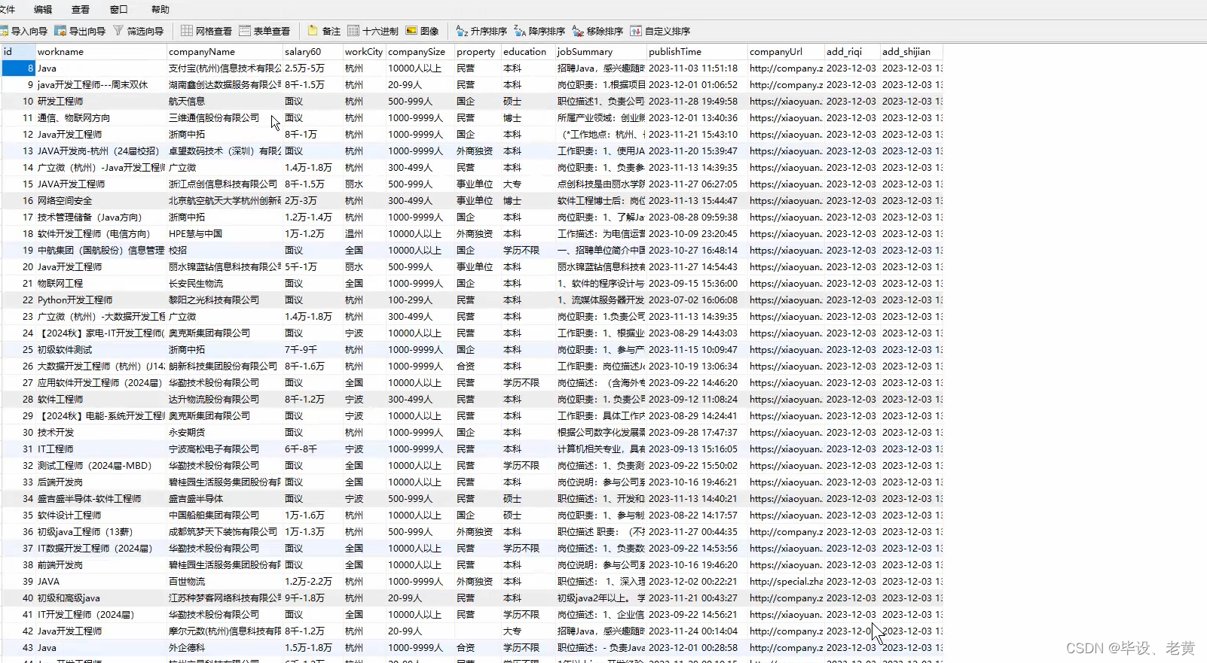This screenshot has width=1207, height=663.
Task: Select company cell '外企德科'
Action: pos(225,648)
